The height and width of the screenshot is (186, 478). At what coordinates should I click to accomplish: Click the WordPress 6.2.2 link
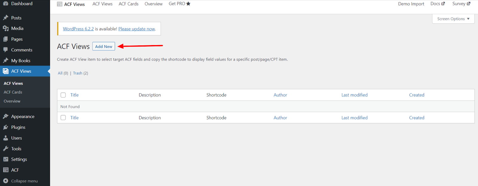78,29
